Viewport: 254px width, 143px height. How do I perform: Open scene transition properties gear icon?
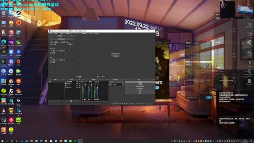(123, 82)
